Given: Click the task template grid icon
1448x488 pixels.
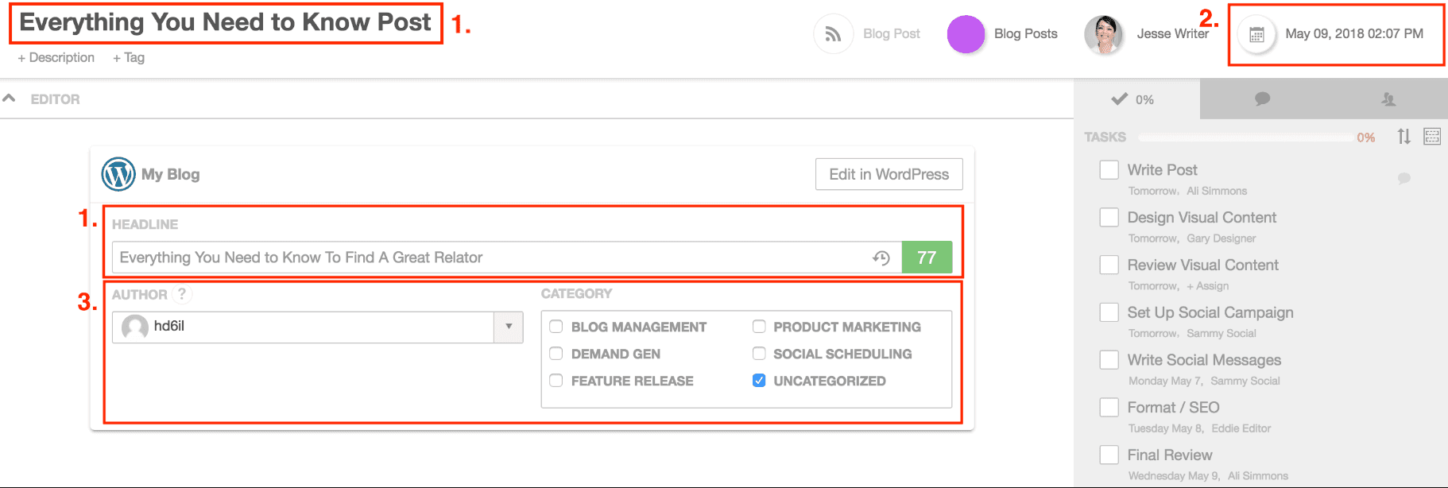Looking at the screenshot, I should click(1432, 137).
